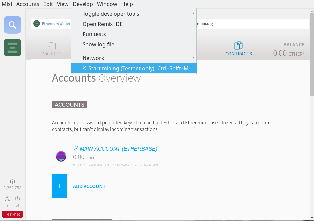
Task: Click the Main Account identicon avatar
Action: (61, 156)
